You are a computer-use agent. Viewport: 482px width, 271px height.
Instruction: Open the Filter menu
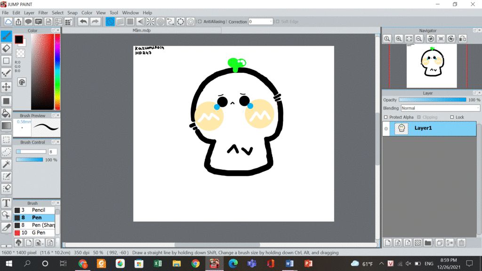[43, 13]
